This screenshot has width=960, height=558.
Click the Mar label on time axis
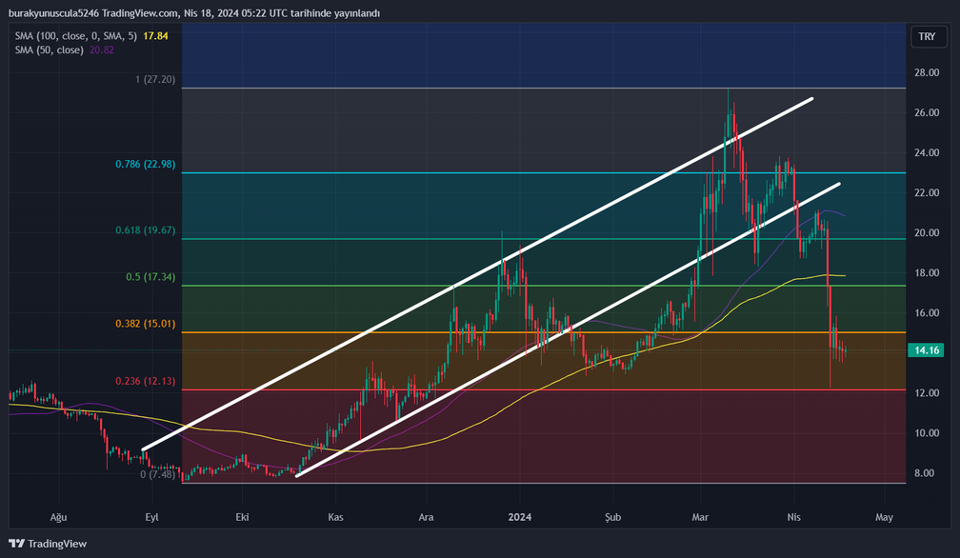[x=702, y=517]
